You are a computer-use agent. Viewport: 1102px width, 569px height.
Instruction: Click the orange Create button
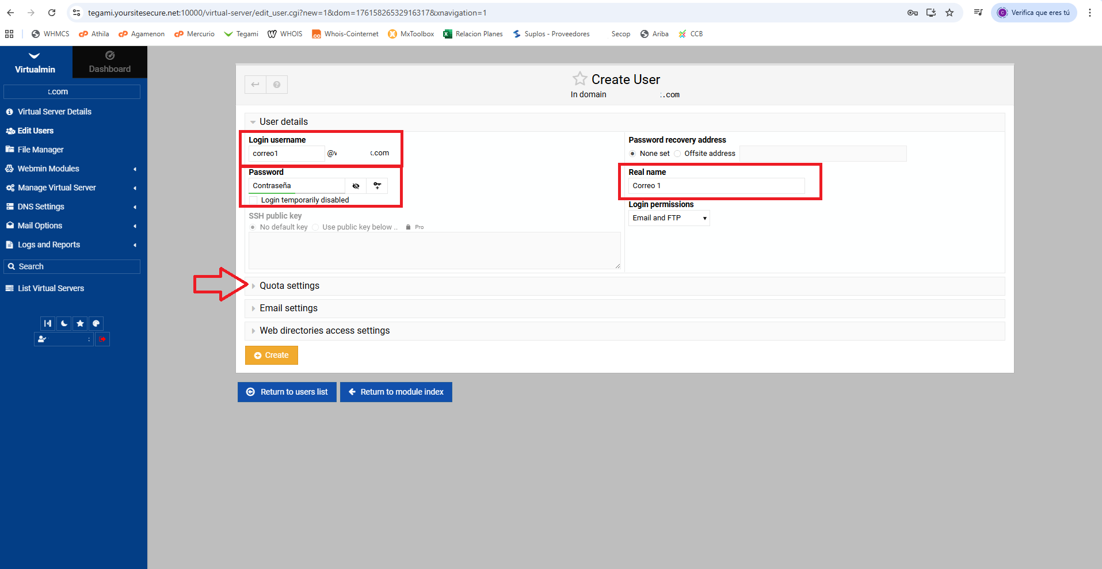click(x=271, y=356)
